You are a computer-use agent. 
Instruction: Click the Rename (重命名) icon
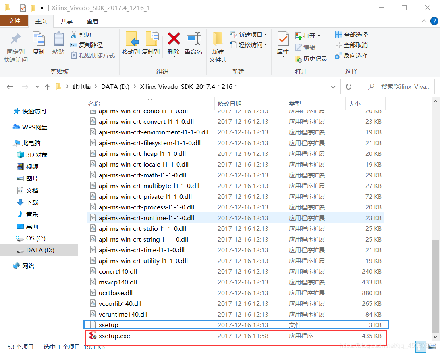click(194, 39)
